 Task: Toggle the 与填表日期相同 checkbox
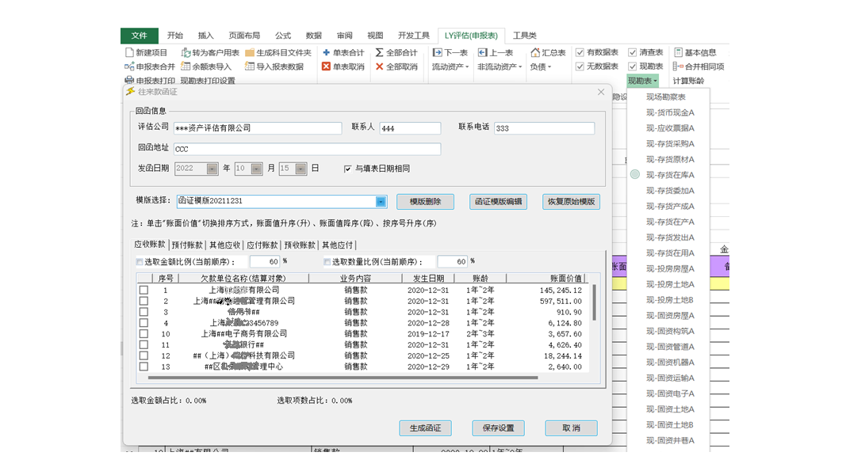347,169
